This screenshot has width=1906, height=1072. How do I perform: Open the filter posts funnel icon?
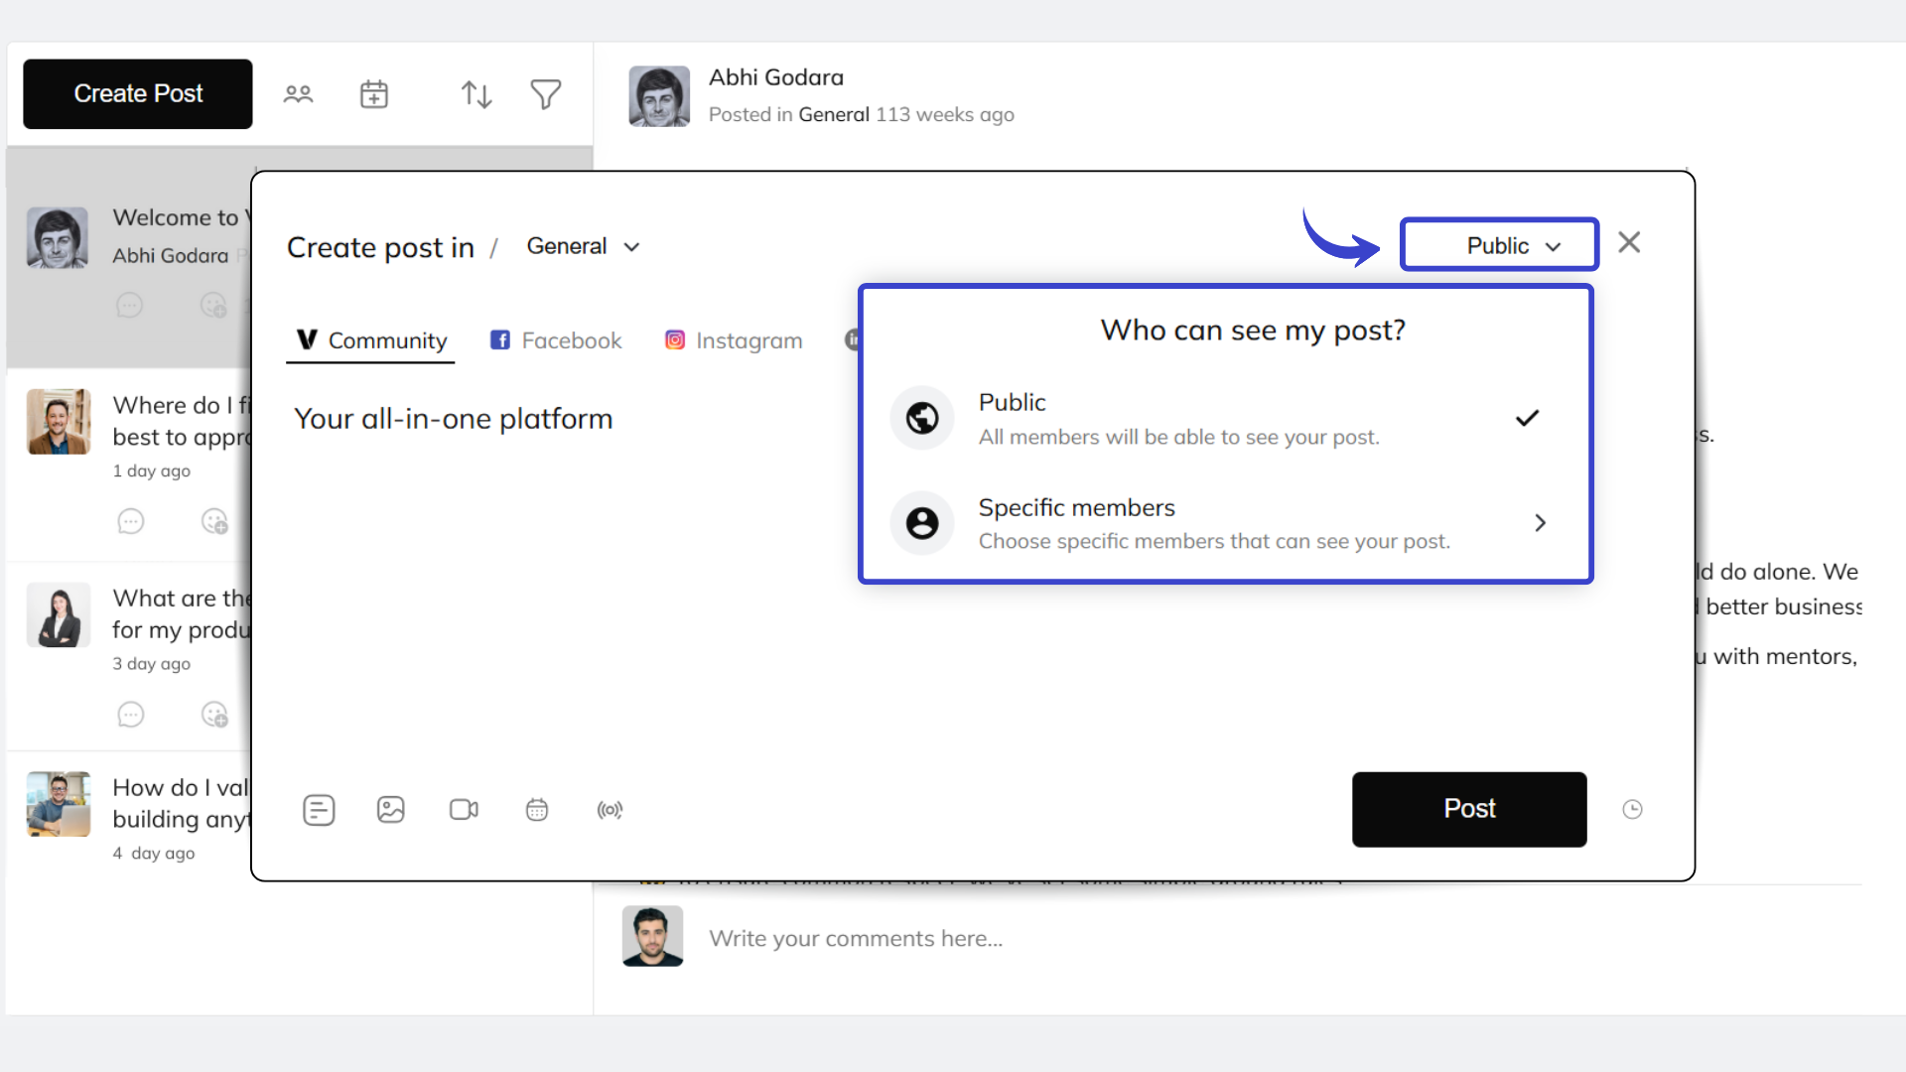545,93
